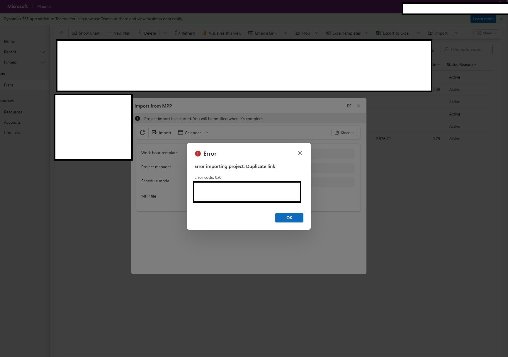The height and width of the screenshot is (357, 508).
Task: Expand the Delete options chevron
Action: pyautogui.click(x=165, y=33)
